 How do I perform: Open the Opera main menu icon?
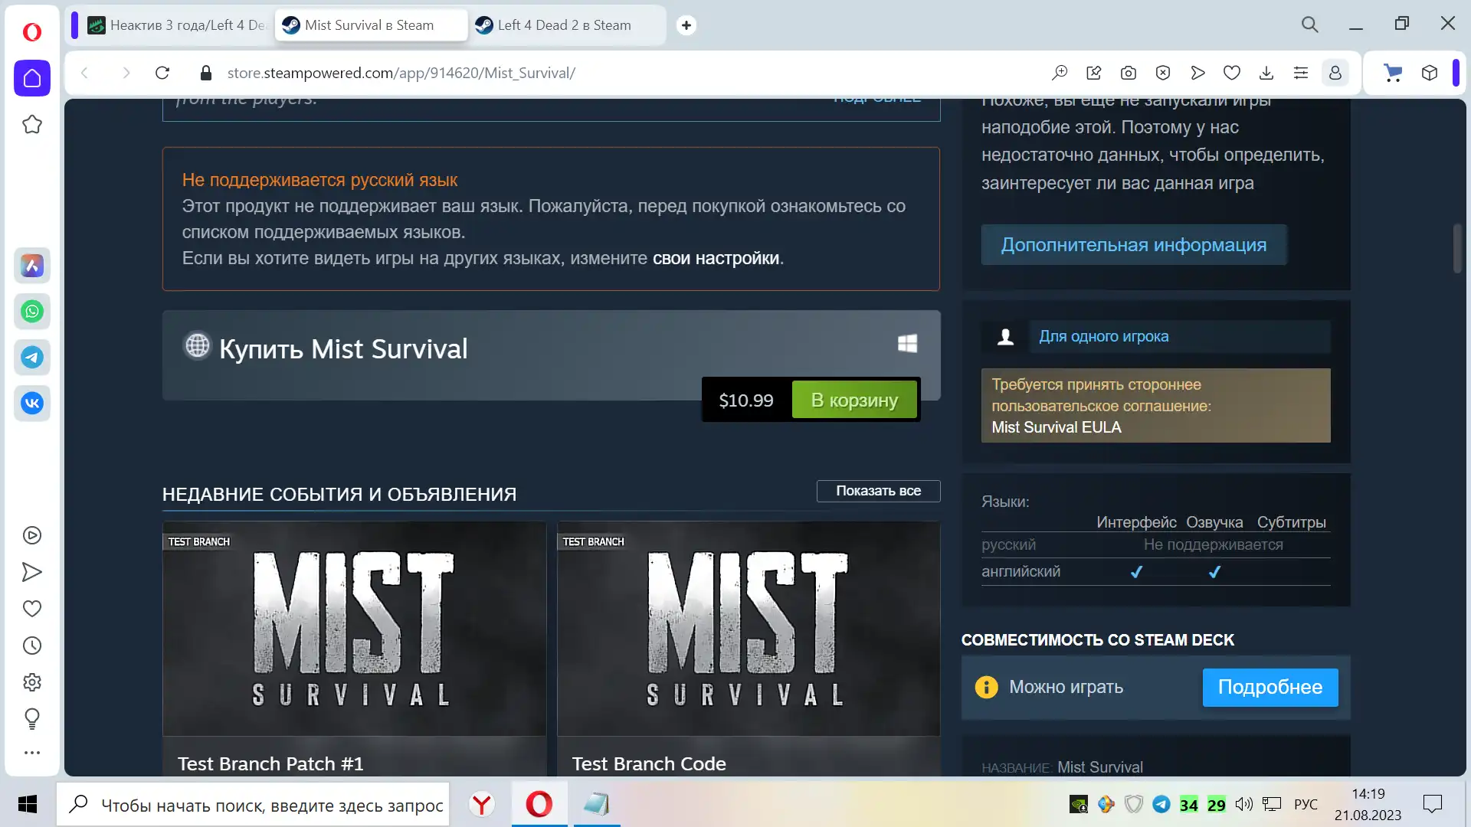(x=31, y=31)
